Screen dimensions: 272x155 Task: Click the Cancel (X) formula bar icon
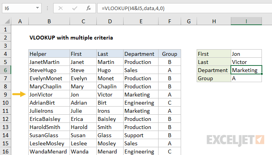tap(61, 8)
